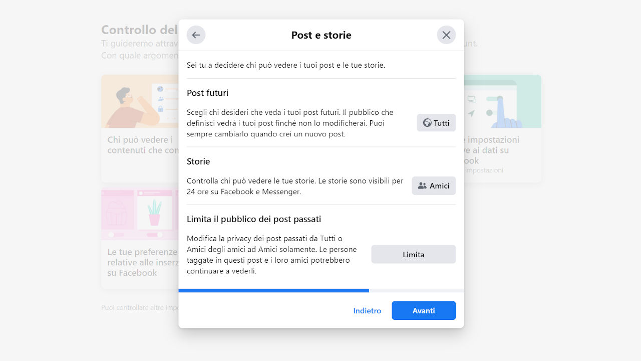Click the 'Sei tu a decidere' intro text
The width and height of the screenshot is (641, 361).
pyautogui.click(x=286, y=65)
